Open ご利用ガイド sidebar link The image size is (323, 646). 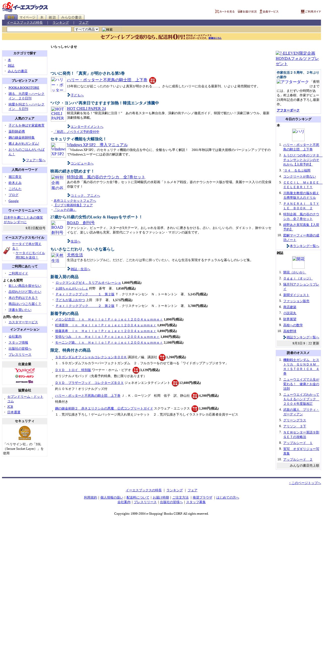coord(18,273)
